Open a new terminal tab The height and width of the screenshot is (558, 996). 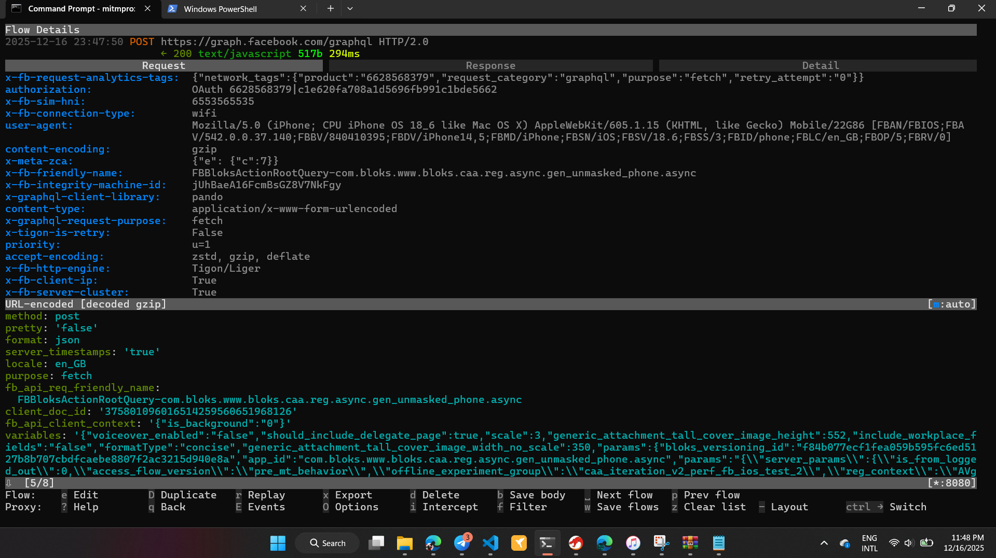(x=330, y=9)
